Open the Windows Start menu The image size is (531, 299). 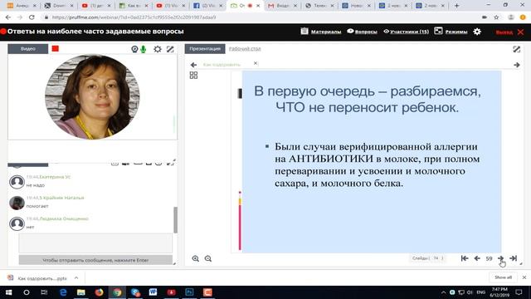(x=9, y=292)
